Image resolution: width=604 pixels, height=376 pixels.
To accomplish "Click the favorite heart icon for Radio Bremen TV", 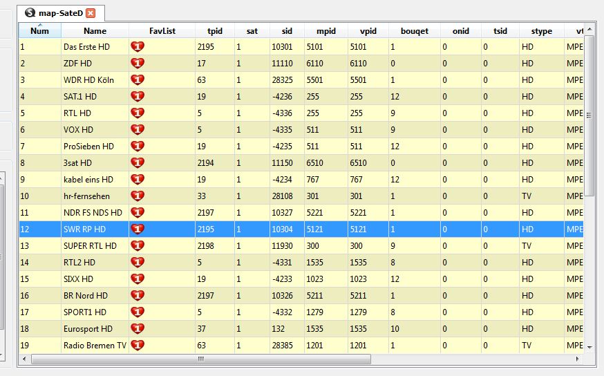I will 138,345.
